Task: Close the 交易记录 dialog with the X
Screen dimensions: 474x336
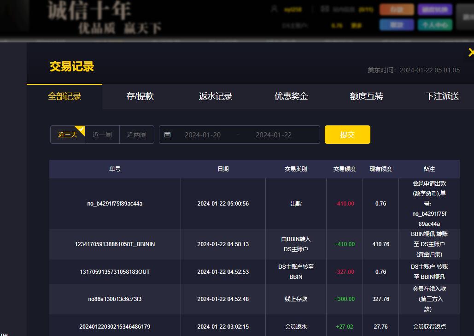Action: click(470, 53)
